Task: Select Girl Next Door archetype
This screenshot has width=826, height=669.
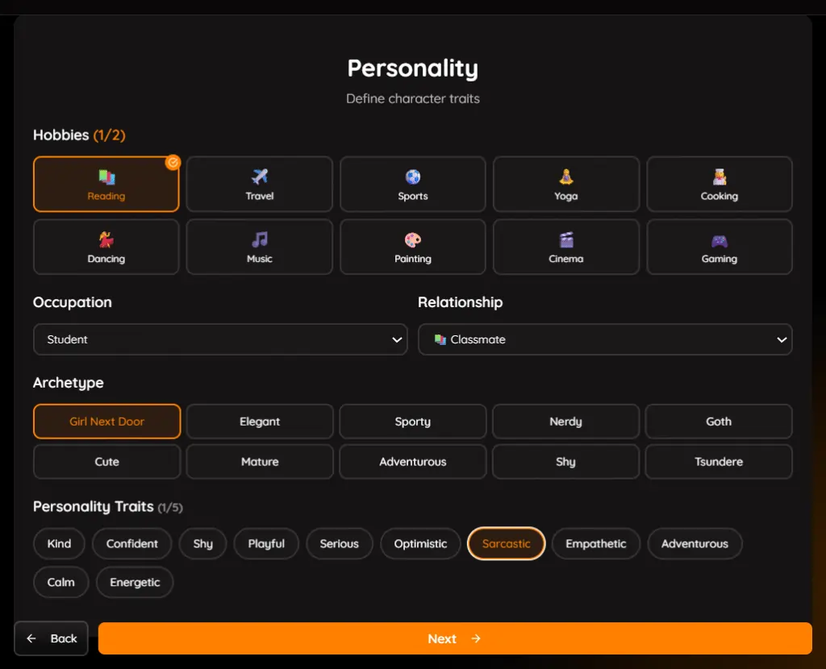Action: click(107, 421)
